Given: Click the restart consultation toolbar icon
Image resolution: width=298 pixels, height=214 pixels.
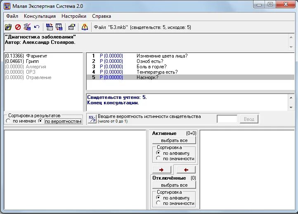Looking at the screenshot, I should [27, 27].
